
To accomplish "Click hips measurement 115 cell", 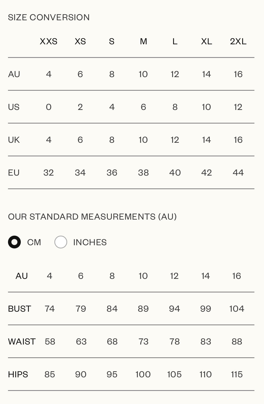I will (x=237, y=374).
